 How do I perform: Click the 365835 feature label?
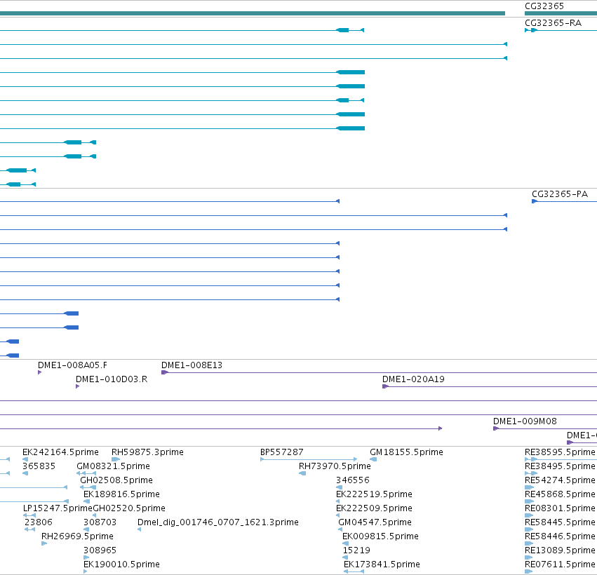pos(39,466)
